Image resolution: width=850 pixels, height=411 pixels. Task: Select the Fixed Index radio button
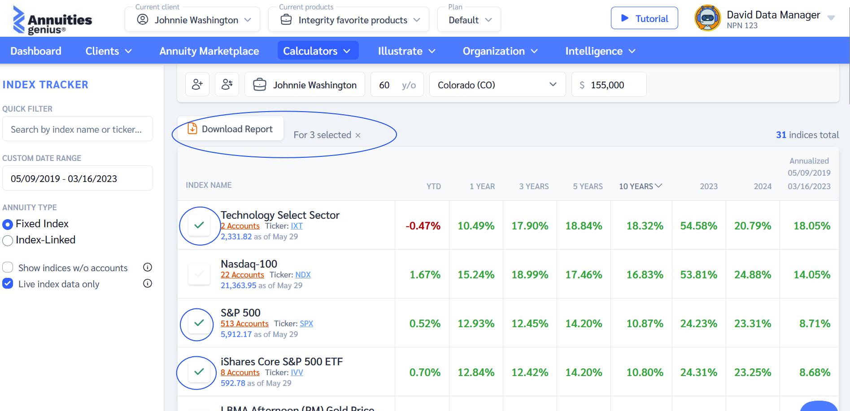[x=8, y=224]
